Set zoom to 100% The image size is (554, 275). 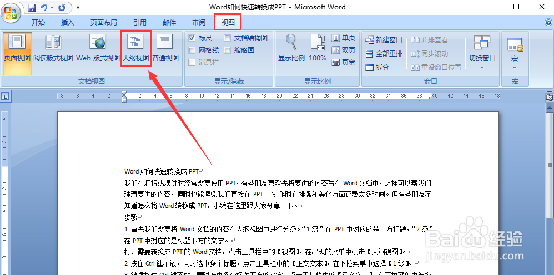(318, 48)
